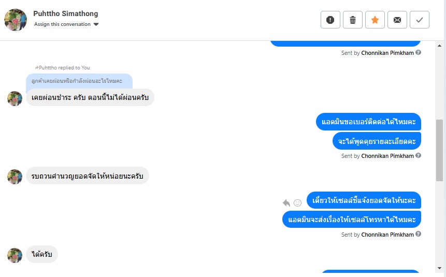Screen dimensions: 446x277
Task: Click the avatar beside รบกวนคำนวญยอดจัดให้หน่อยนะครับ message
Action: [15, 176]
